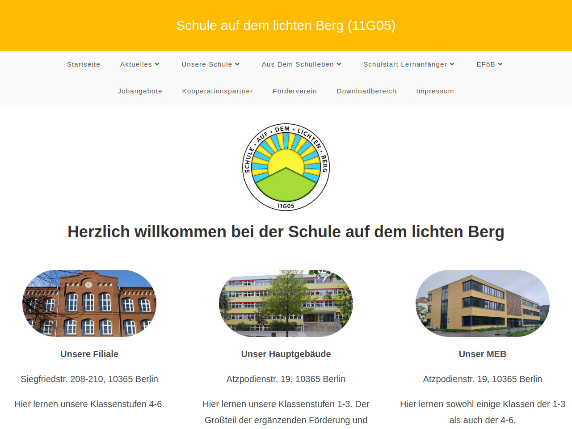572x429 pixels.
Task: Click the Hauptgebäude building photo
Action: [286, 303]
